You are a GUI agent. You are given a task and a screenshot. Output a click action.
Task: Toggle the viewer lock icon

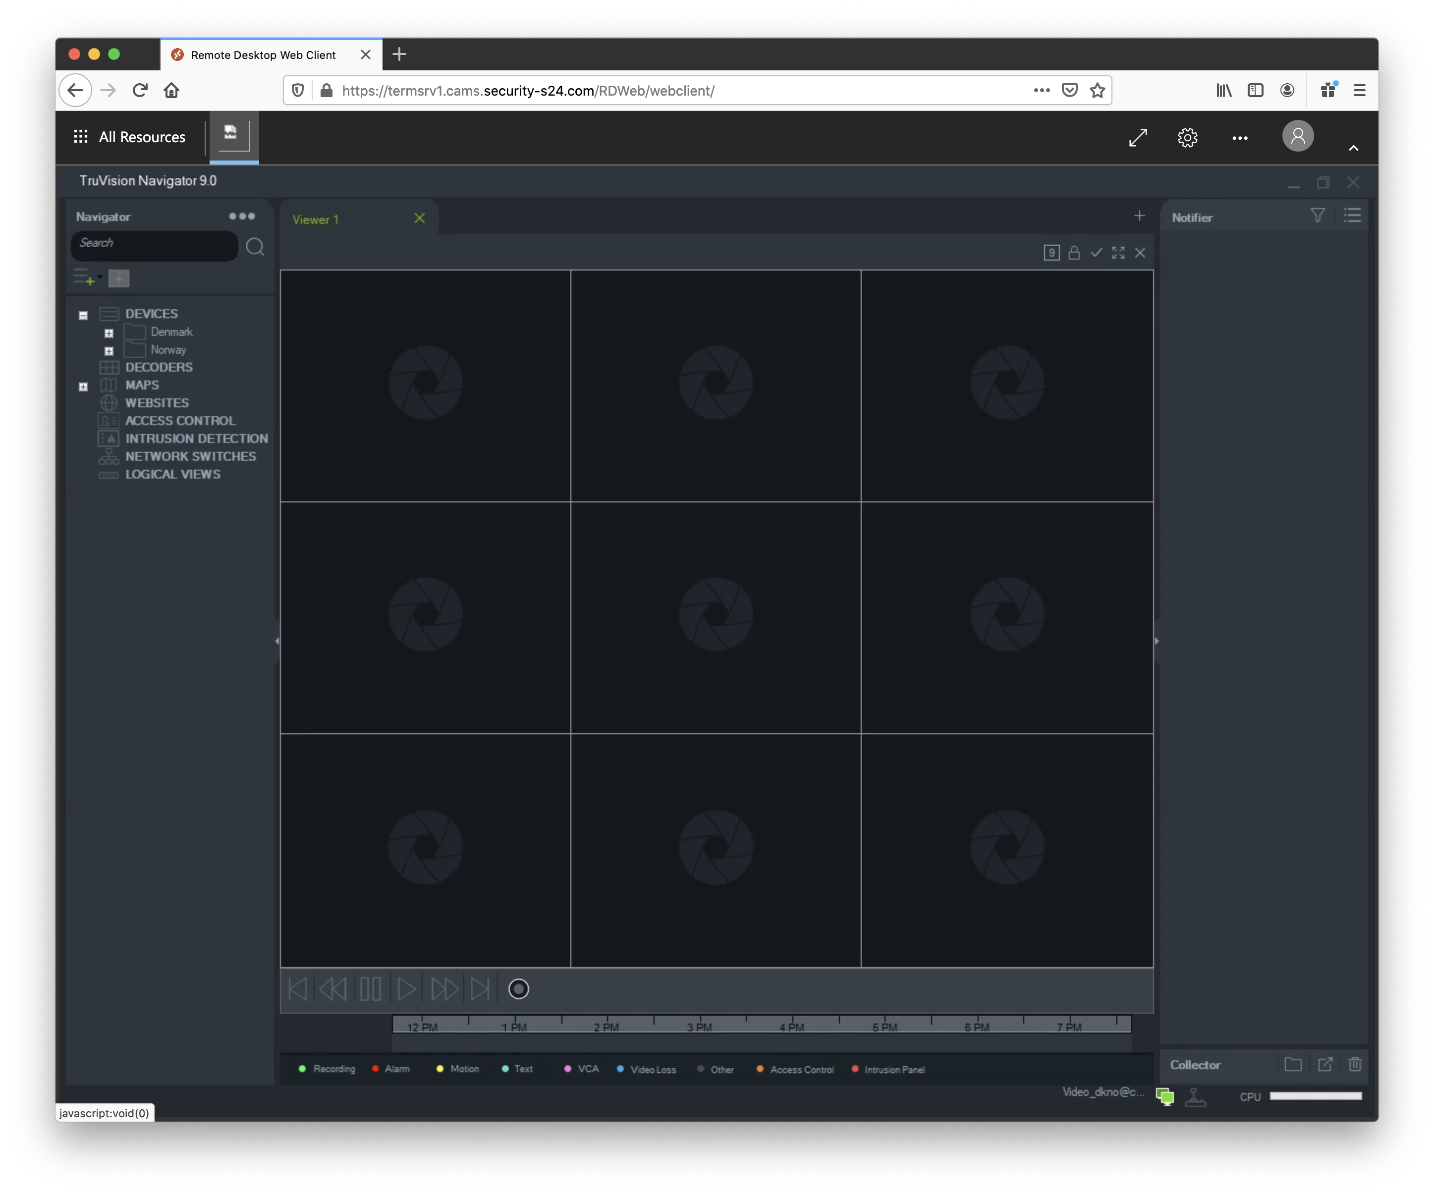[1073, 253]
